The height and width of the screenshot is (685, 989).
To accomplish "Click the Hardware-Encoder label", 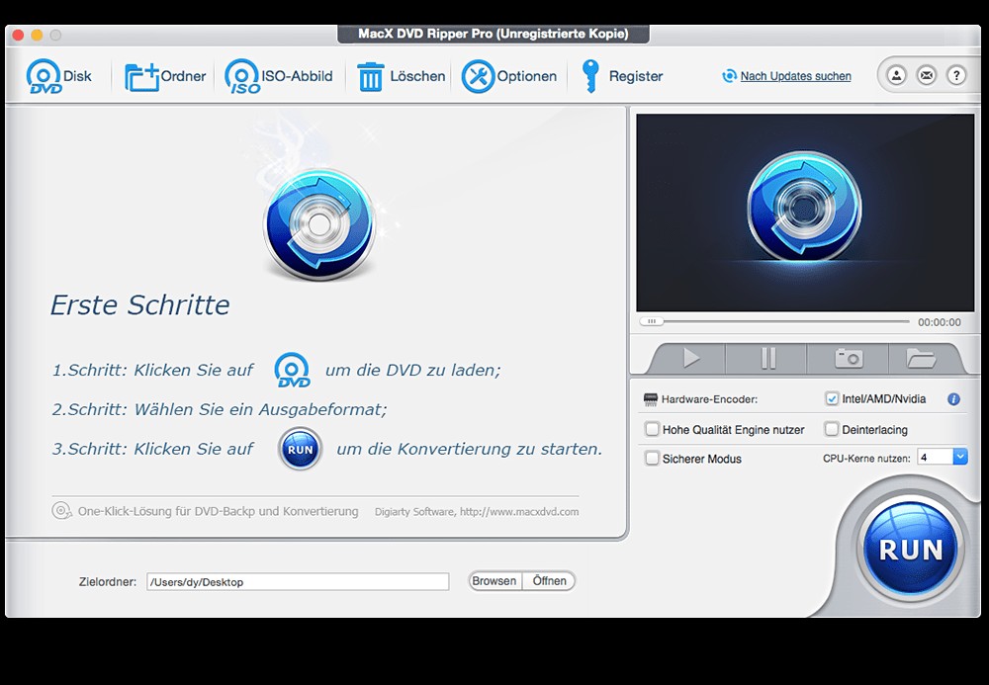I will 709,399.
